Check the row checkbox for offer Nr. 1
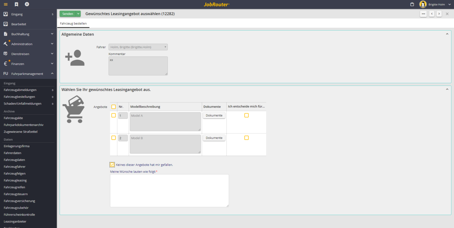This screenshot has width=454, height=228. (x=113, y=115)
